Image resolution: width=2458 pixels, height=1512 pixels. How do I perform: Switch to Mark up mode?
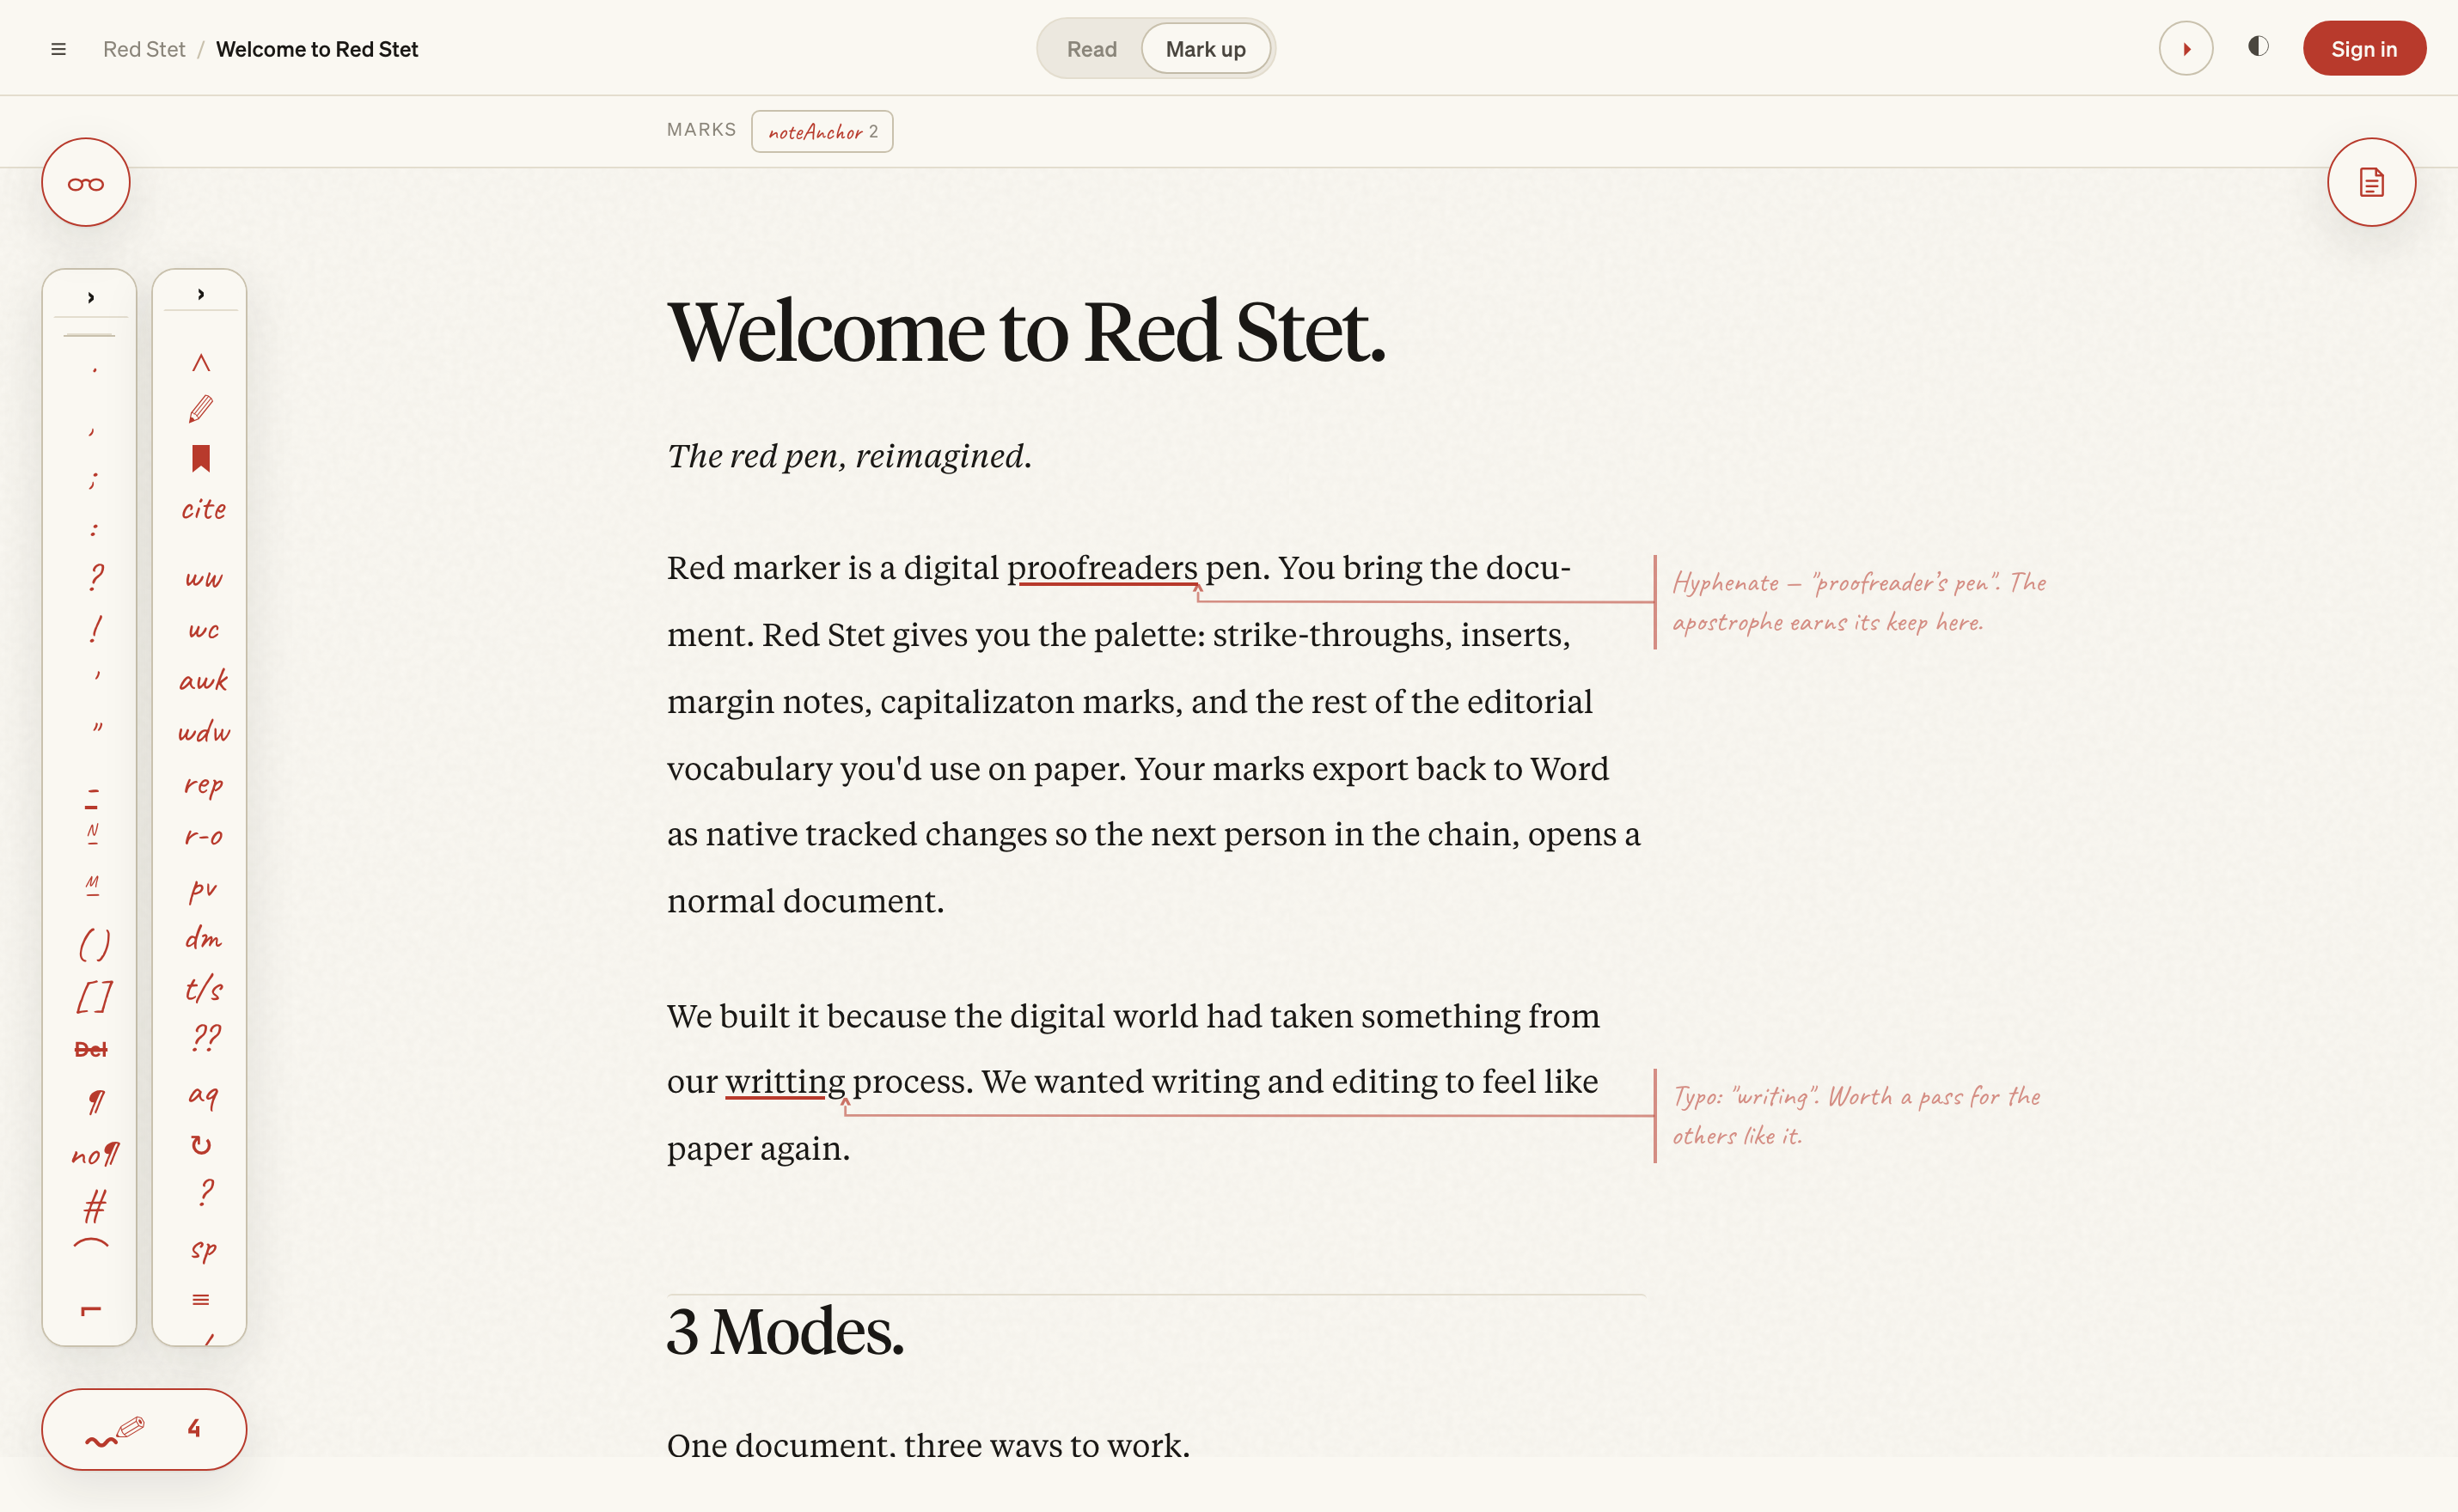[x=1206, y=49]
